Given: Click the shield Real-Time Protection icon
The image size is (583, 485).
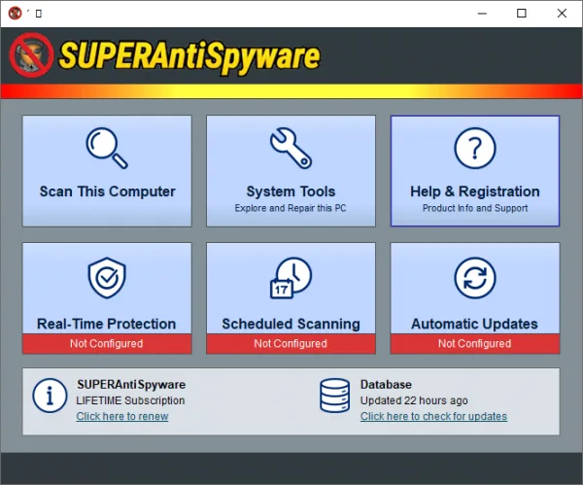Looking at the screenshot, I should pos(107,277).
